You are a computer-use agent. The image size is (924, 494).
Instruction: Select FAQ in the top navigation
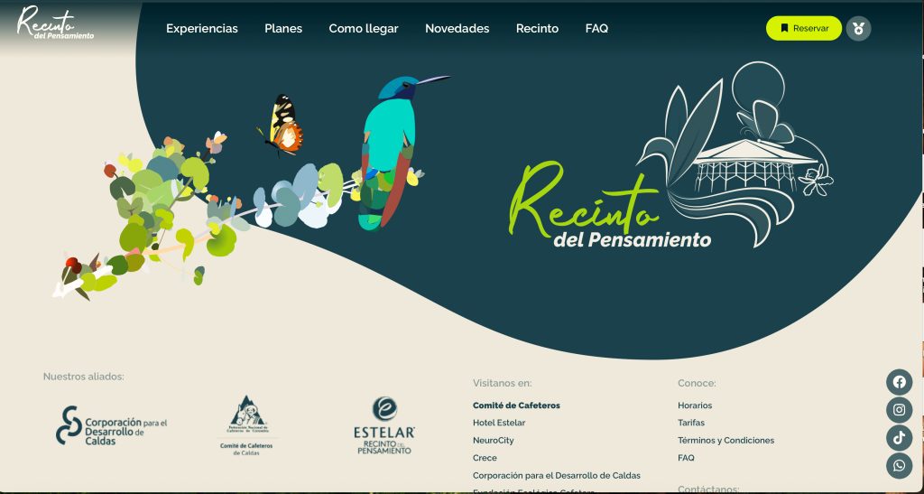[x=596, y=29]
